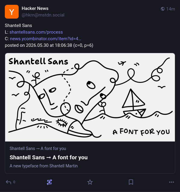
Task: Click the doodle artwork preview image
Action: [x=90, y=97]
